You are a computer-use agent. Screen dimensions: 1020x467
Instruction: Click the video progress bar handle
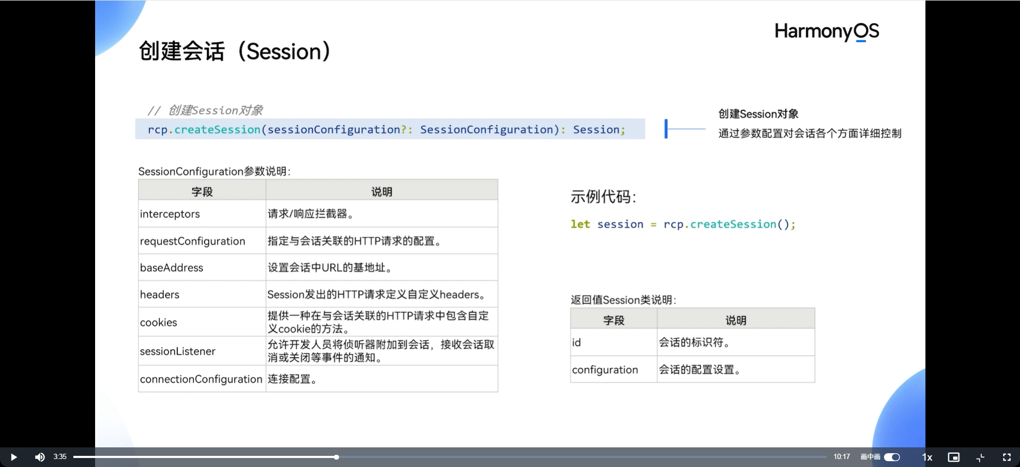(x=336, y=457)
